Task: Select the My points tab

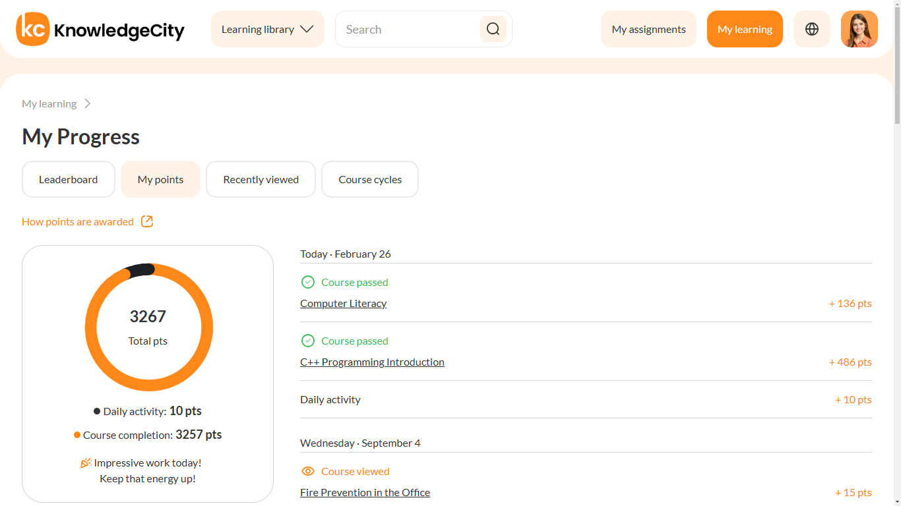Action: point(160,179)
